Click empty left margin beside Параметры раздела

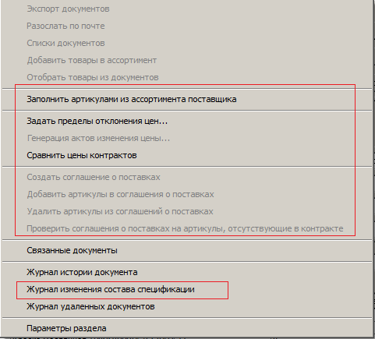point(13,328)
